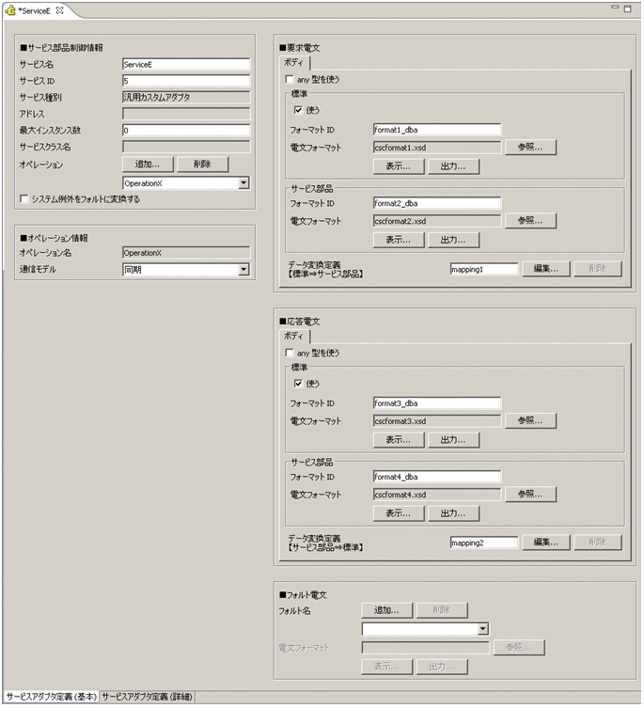This screenshot has height=708, width=644.
Task: Focus the format1_dba format ID field
Action: pyautogui.click(x=437, y=130)
